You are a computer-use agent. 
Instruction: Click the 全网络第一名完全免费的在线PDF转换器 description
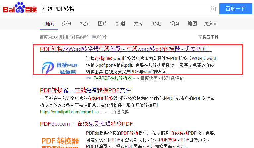coord(127,102)
